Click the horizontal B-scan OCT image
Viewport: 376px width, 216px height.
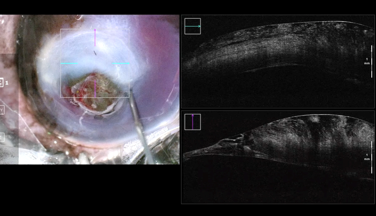(x=277, y=61)
